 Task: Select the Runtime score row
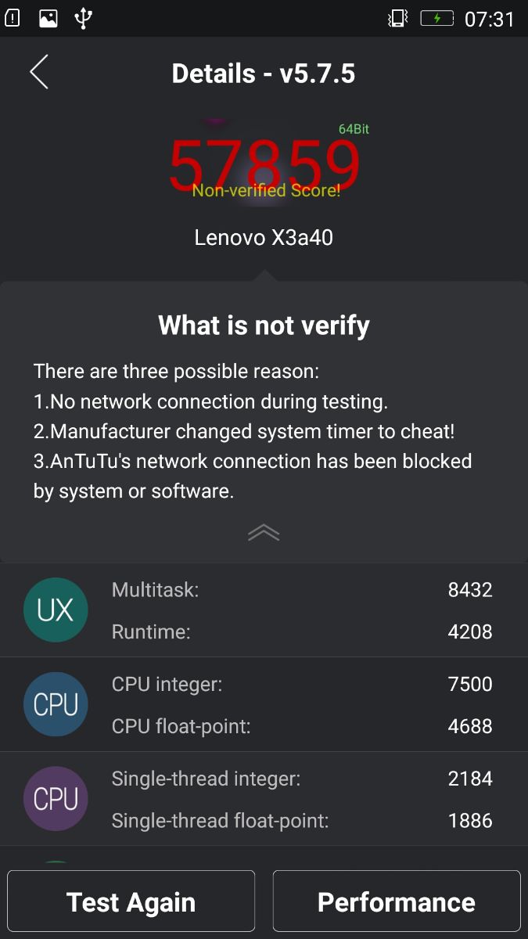point(302,631)
